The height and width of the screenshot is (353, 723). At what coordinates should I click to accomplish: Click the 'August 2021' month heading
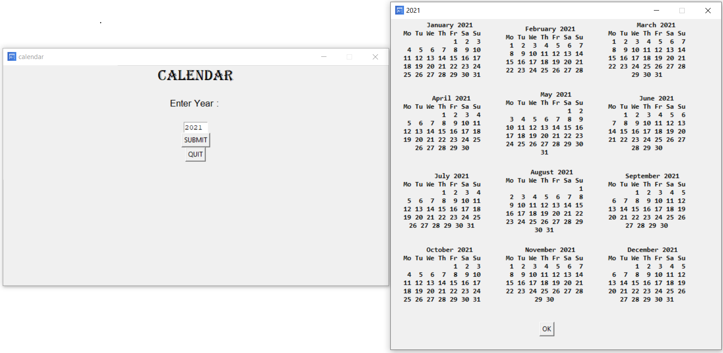pos(552,172)
